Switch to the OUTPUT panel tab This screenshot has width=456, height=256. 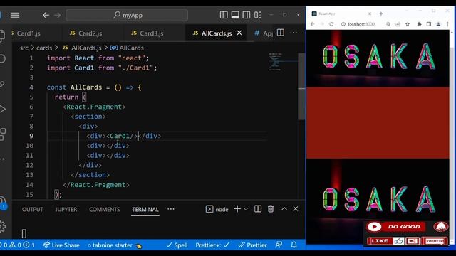click(32, 210)
